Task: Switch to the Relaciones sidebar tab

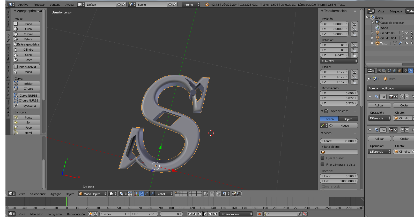Action: pos(8,54)
